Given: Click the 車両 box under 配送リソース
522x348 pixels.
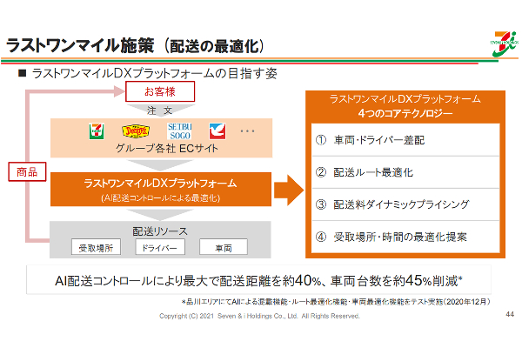Looking at the screenshot, I should click(222, 248).
